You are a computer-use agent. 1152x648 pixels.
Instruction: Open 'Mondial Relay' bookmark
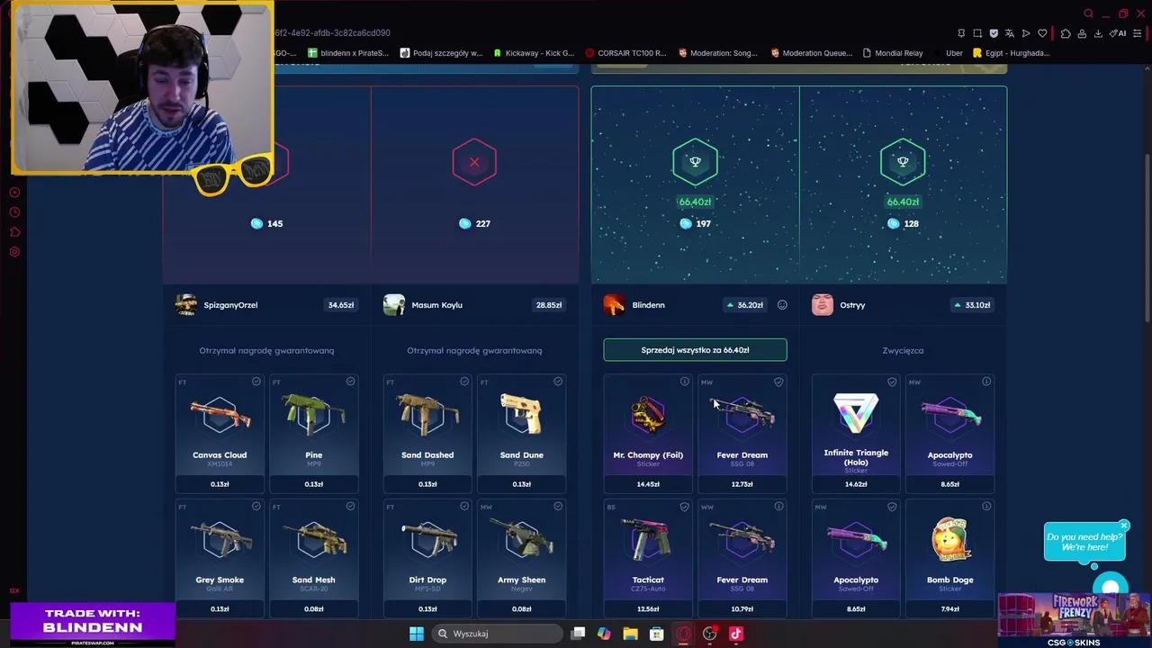893,53
